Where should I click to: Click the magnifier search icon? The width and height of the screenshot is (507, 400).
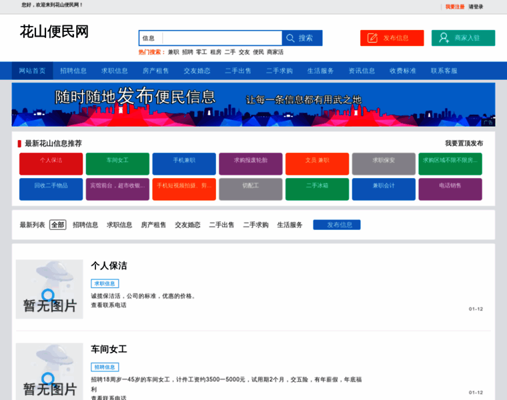coord(290,38)
